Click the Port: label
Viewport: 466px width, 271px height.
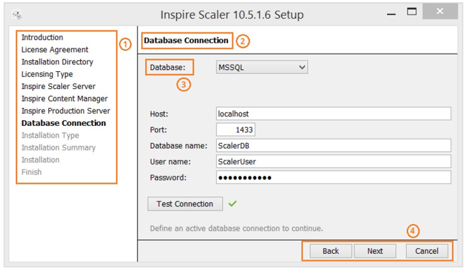pyautogui.click(x=159, y=130)
